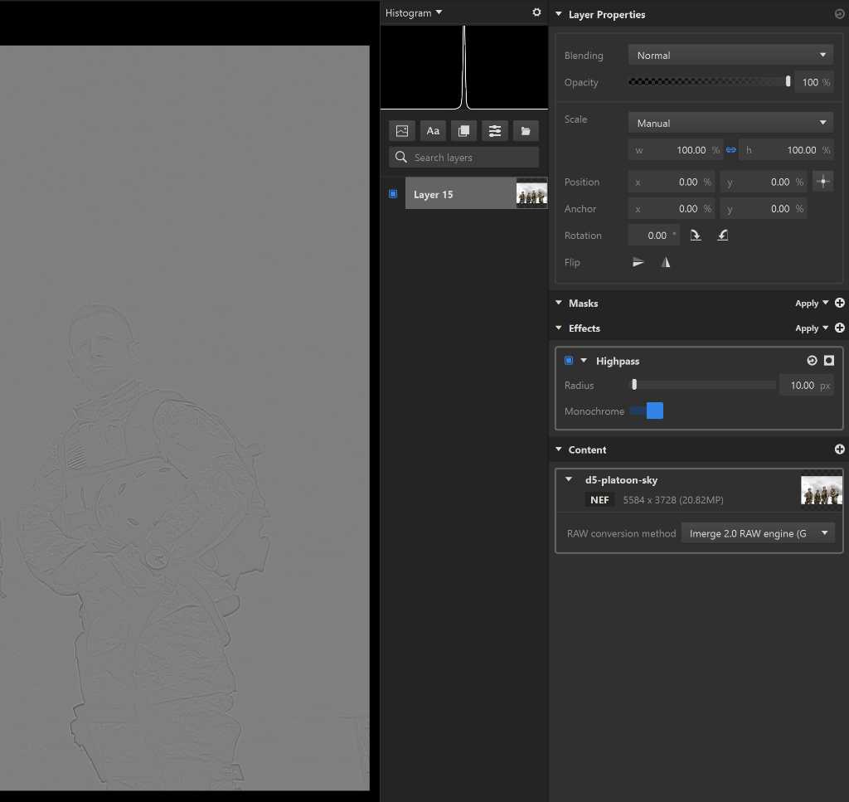The image size is (849, 802).
Task: Toggle Monochrome switch
Action: pyautogui.click(x=647, y=411)
